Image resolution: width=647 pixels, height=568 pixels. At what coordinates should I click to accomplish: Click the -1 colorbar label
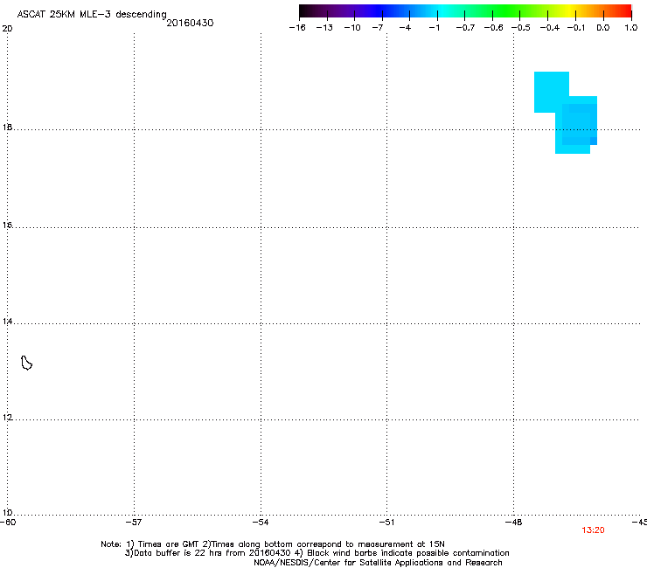coord(434,28)
